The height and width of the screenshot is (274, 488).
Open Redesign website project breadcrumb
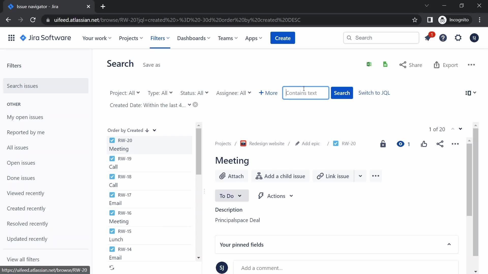pyautogui.click(x=262, y=144)
